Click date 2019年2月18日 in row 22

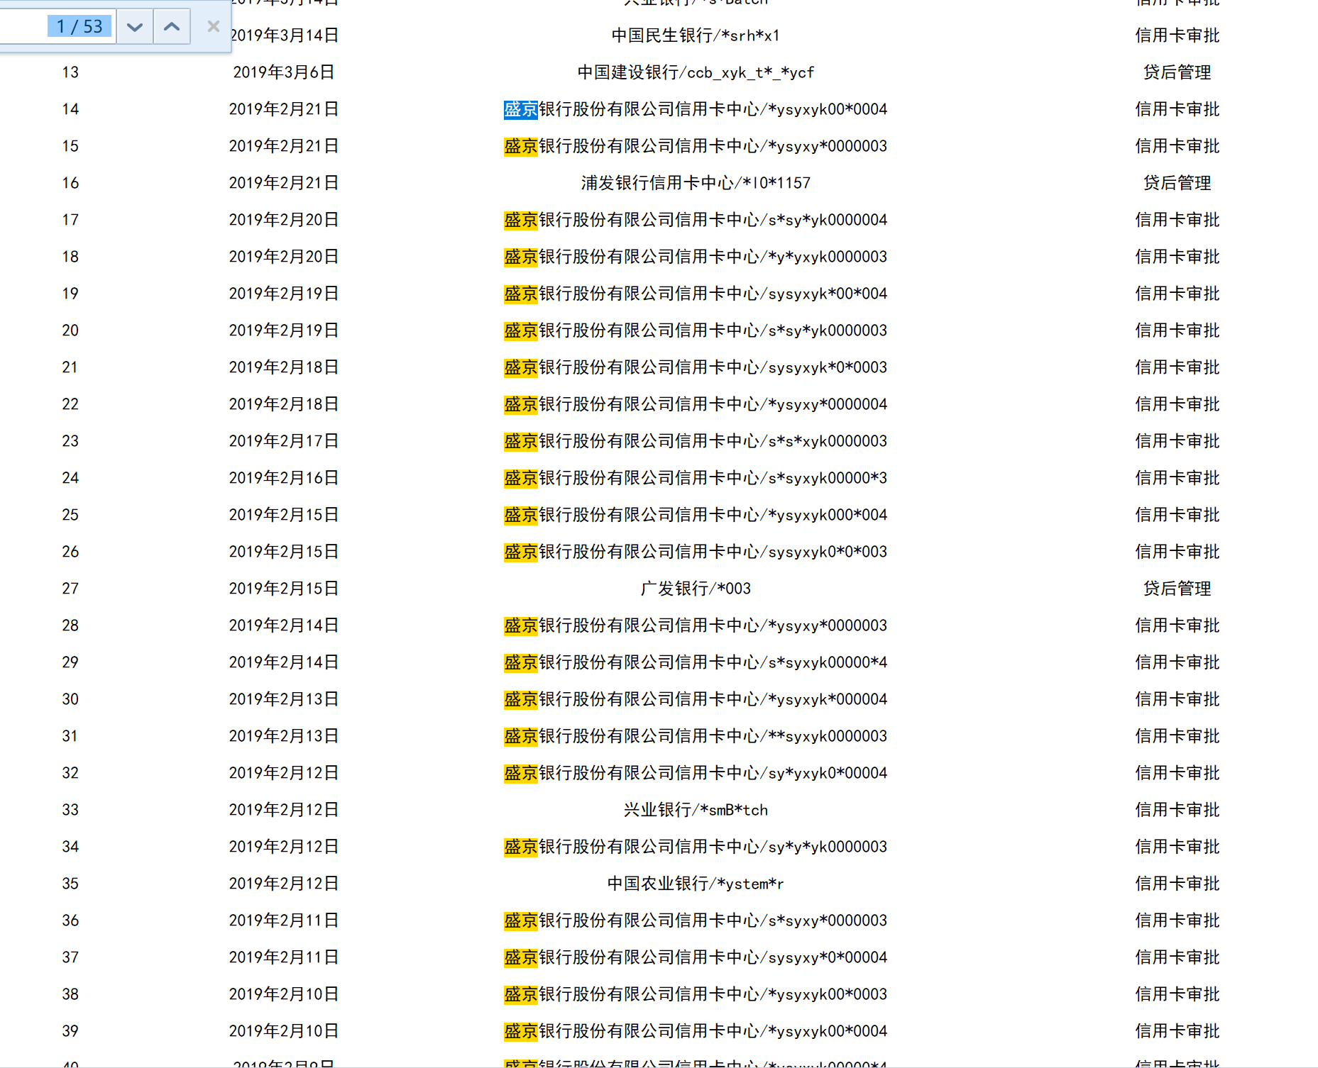point(284,404)
